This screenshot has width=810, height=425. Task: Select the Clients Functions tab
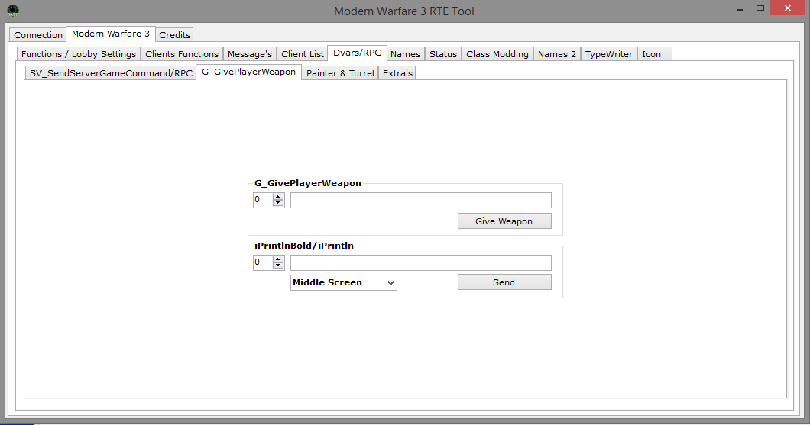(182, 54)
